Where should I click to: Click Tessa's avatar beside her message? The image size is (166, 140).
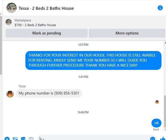click(x=10, y=94)
